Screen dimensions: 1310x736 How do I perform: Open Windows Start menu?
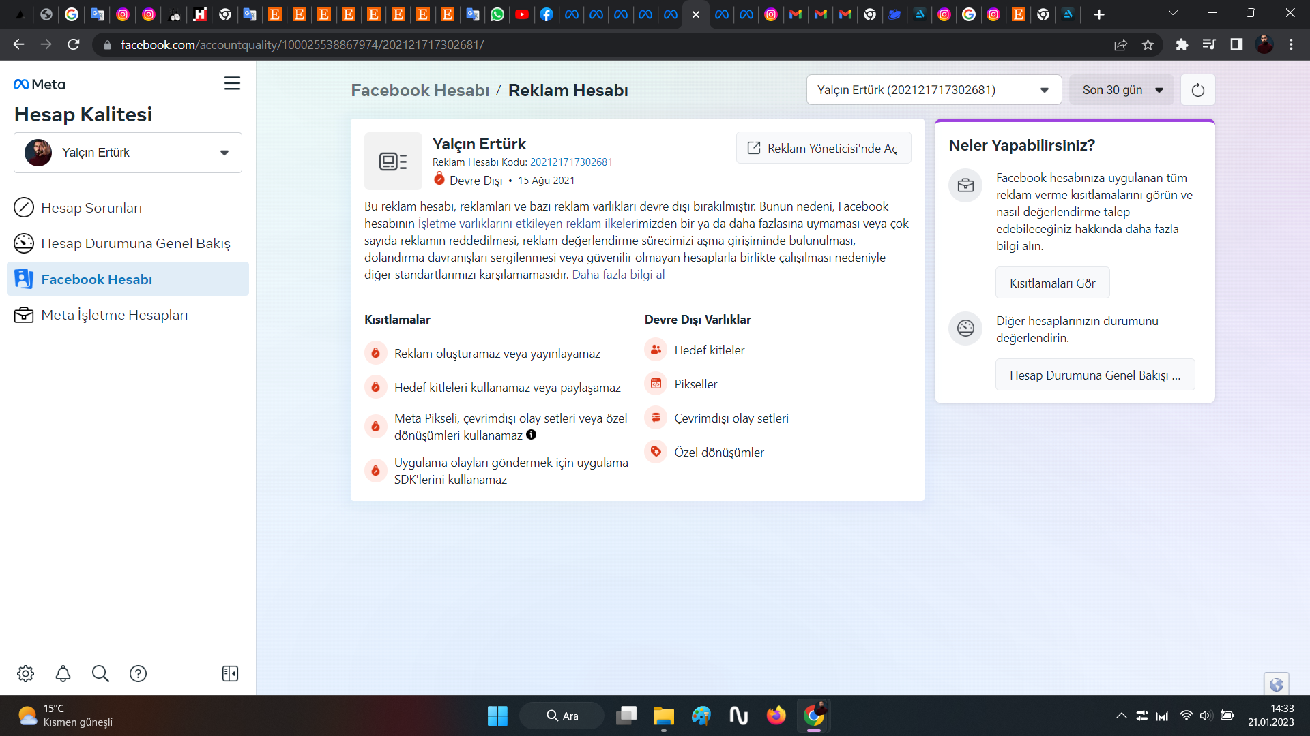[x=497, y=716]
